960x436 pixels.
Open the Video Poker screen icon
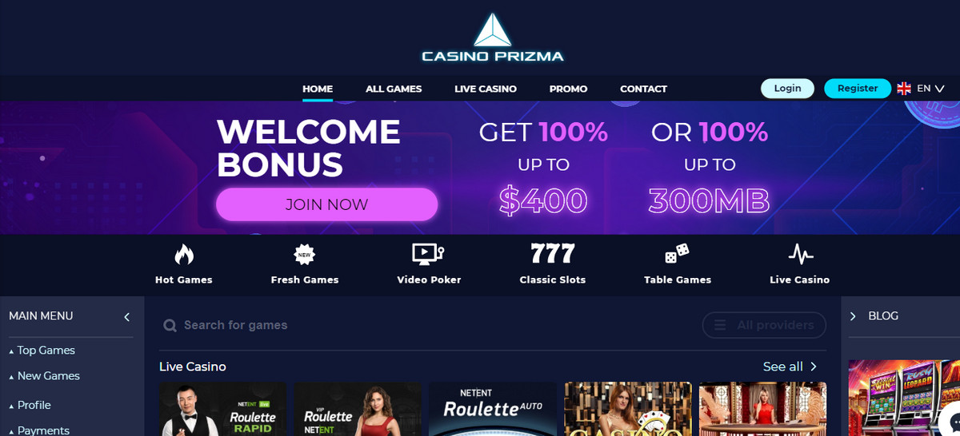click(x=428, y=255)
